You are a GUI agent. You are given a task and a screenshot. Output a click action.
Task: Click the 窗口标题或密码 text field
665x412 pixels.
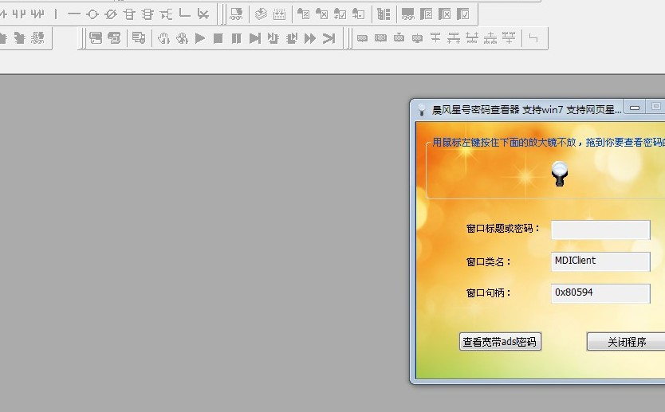tap(600, 230)
